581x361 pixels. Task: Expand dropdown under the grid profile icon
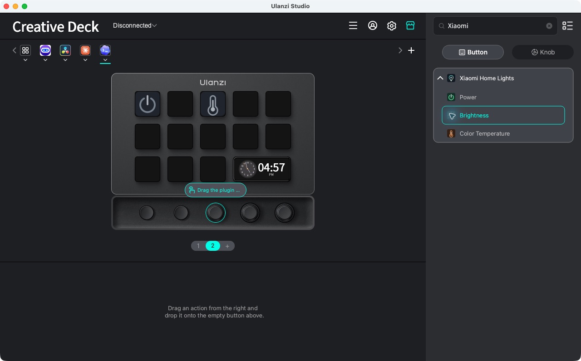coord(25,60)
